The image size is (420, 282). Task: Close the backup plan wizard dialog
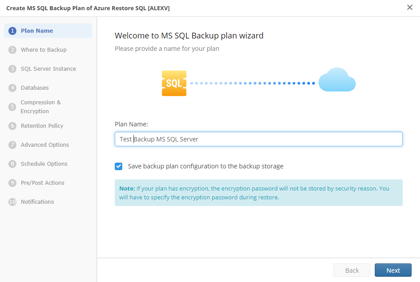pos(410,7)
